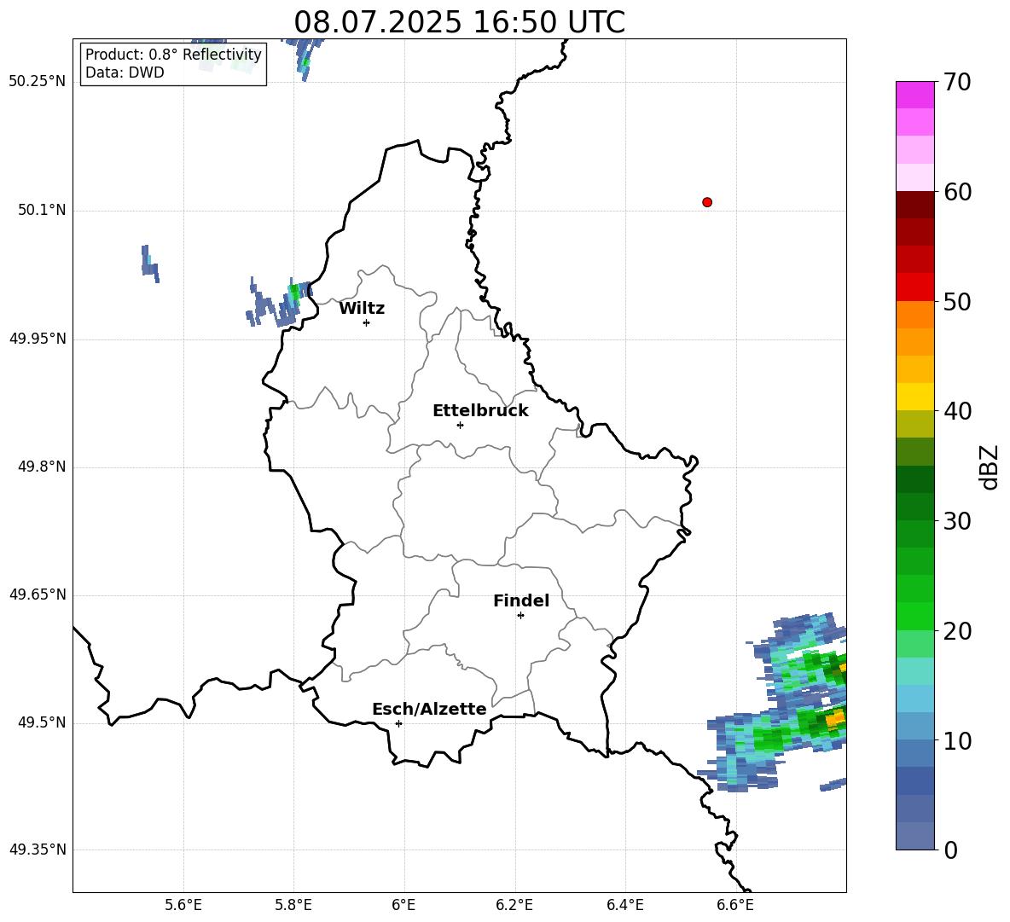Click the colorbar tick label 70
The height and width of the screenshot is (922, 1010).
click(x=957, y=82)
